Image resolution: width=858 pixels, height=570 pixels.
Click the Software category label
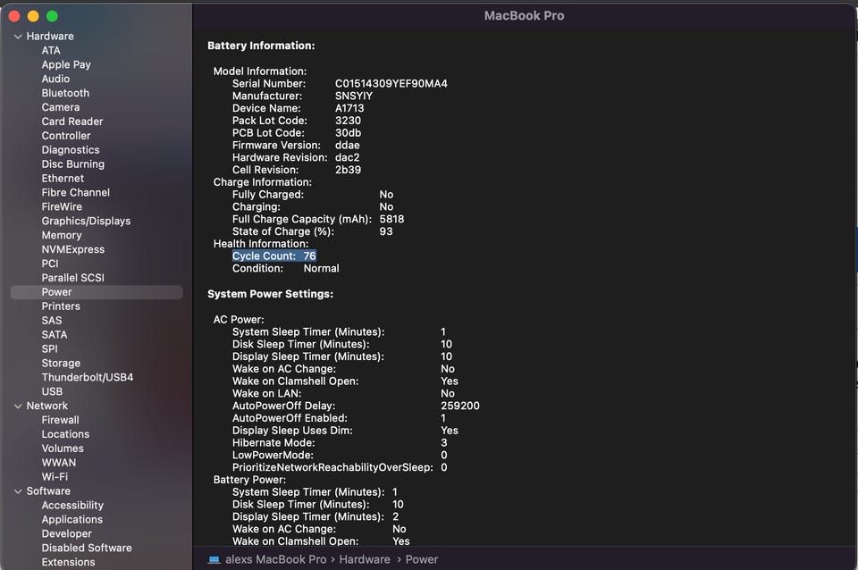[48, 491]
